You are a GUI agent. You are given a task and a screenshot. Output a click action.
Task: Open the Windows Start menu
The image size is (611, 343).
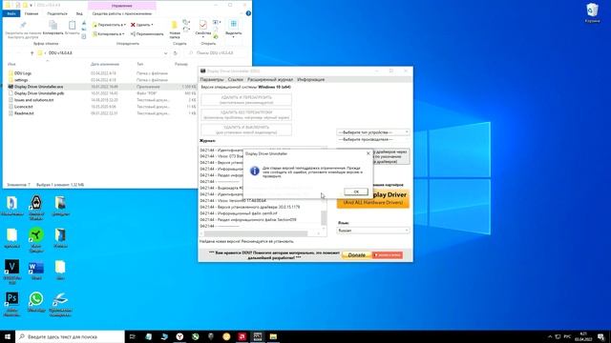[x=8, y=336]
